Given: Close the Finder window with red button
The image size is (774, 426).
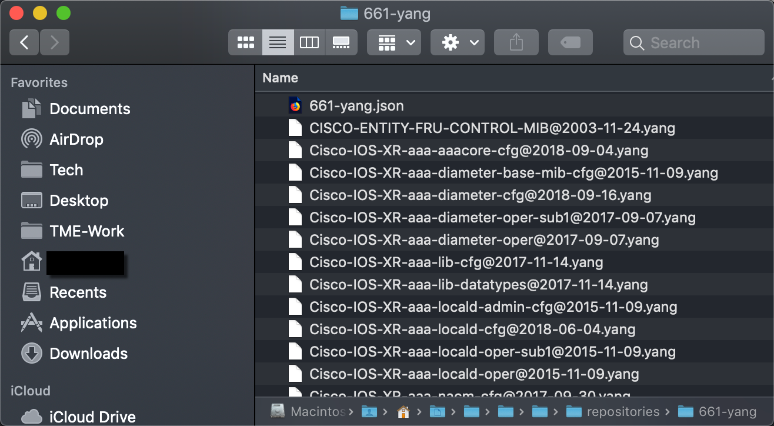Looking at the screenshot, I should [x=17, y=13].
